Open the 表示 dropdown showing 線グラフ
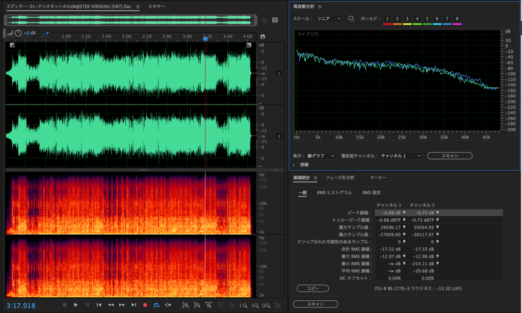 321,156
